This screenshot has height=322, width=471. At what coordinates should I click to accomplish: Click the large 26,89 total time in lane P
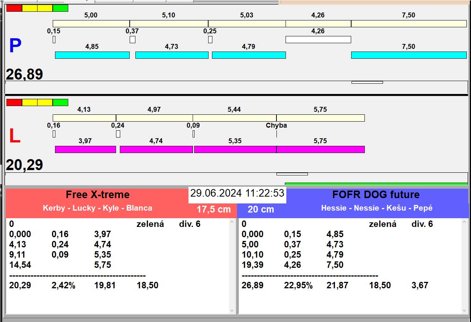[x=24, y=75]
